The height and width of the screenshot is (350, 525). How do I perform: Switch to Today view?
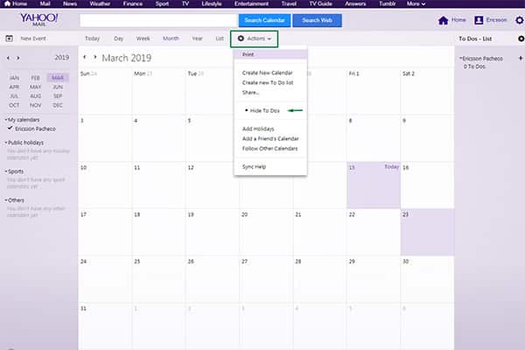pyautogui.click(x=92, y=38)
